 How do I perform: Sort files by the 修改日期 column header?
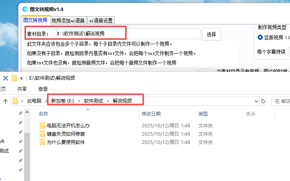[151, 114]
